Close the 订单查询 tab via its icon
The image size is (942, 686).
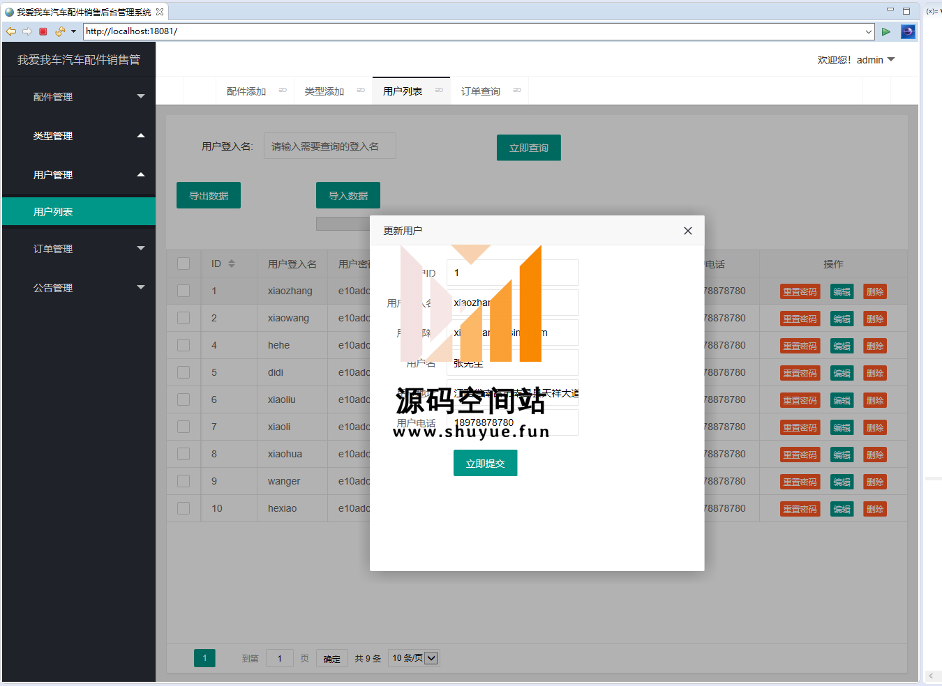517,90
